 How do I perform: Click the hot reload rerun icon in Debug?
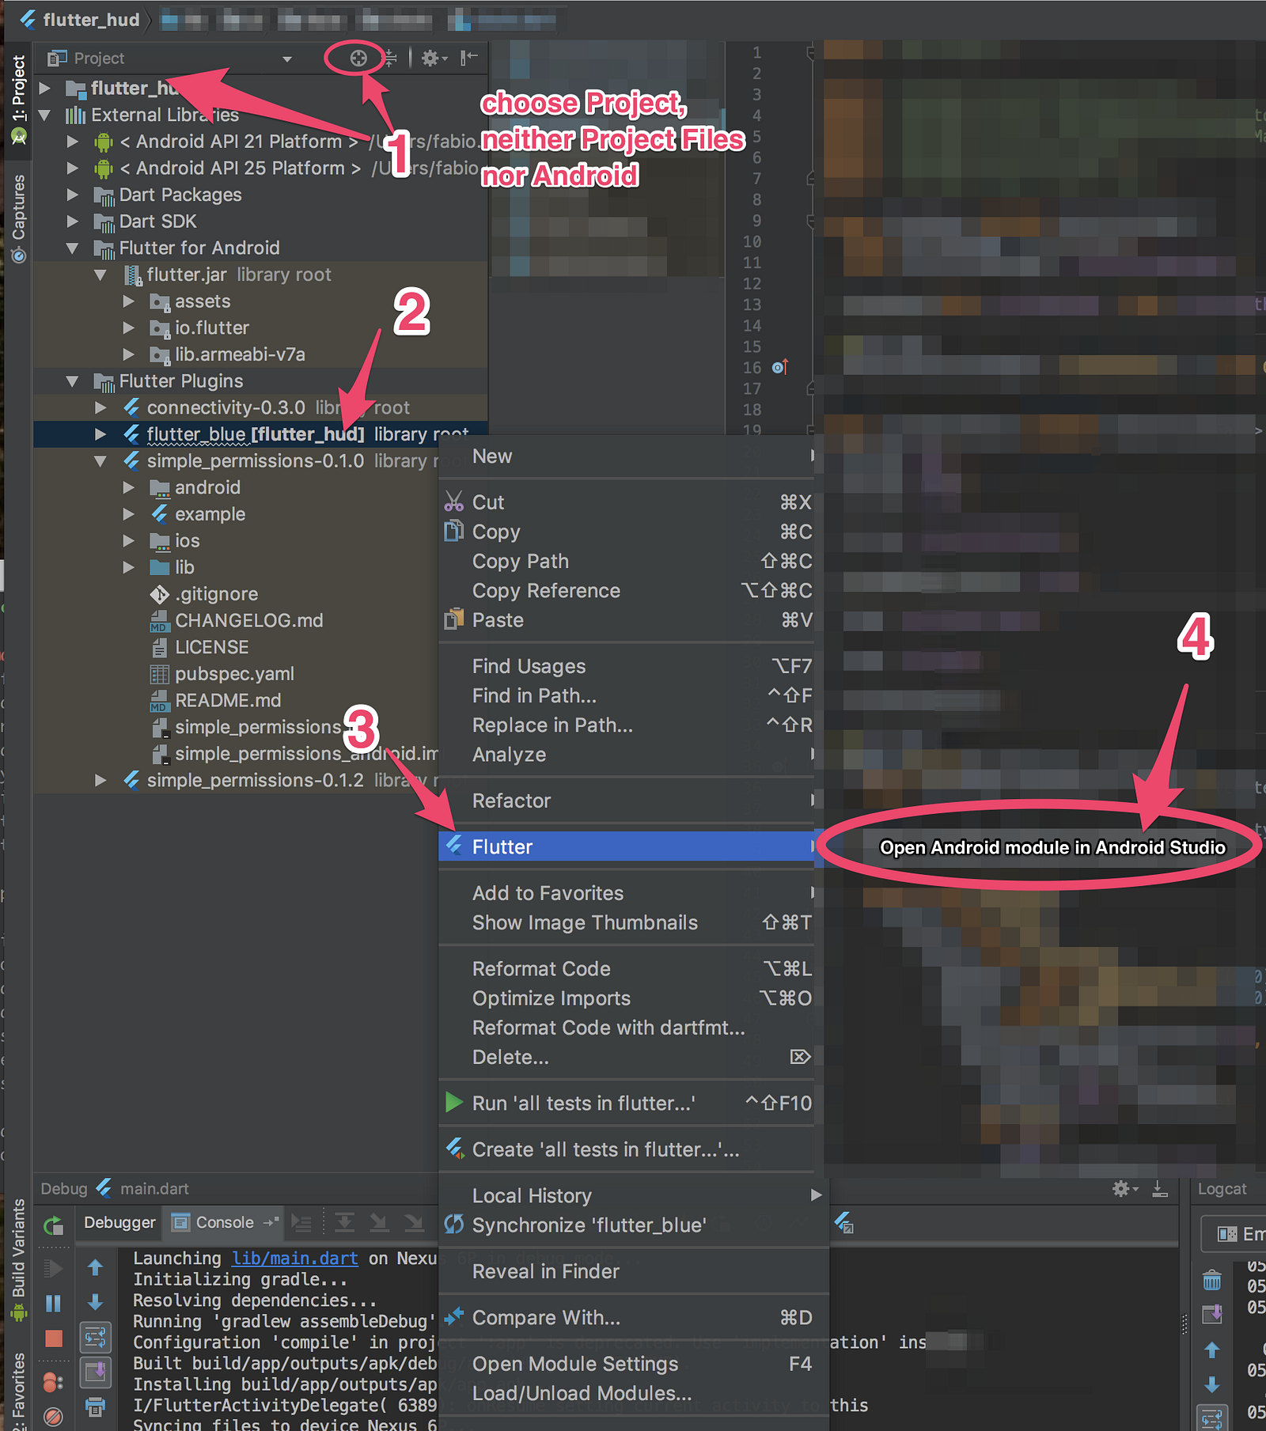click(54, 1225)
